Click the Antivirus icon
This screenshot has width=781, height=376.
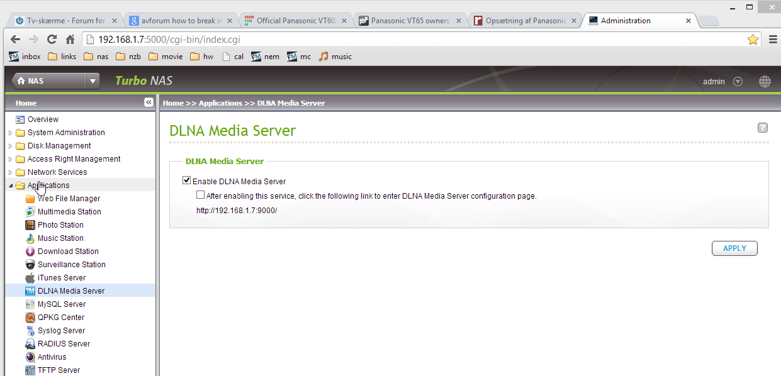click(30, 357)
